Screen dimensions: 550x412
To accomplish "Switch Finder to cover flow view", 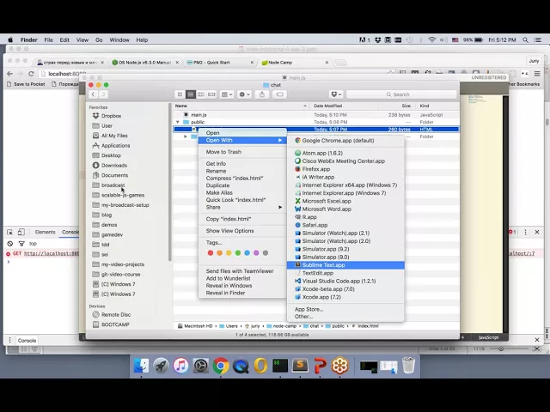I will point(211,94).
